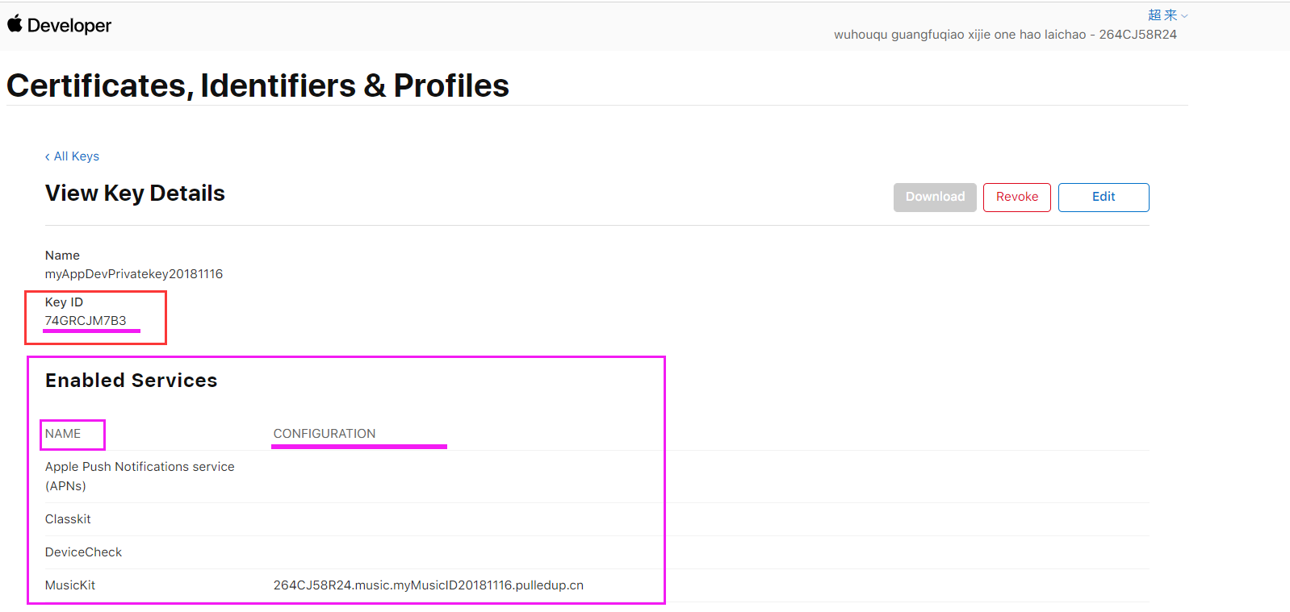Click the Name field label
The height and width of the screenshot is (612, 1290).
(x=62, y=256)
